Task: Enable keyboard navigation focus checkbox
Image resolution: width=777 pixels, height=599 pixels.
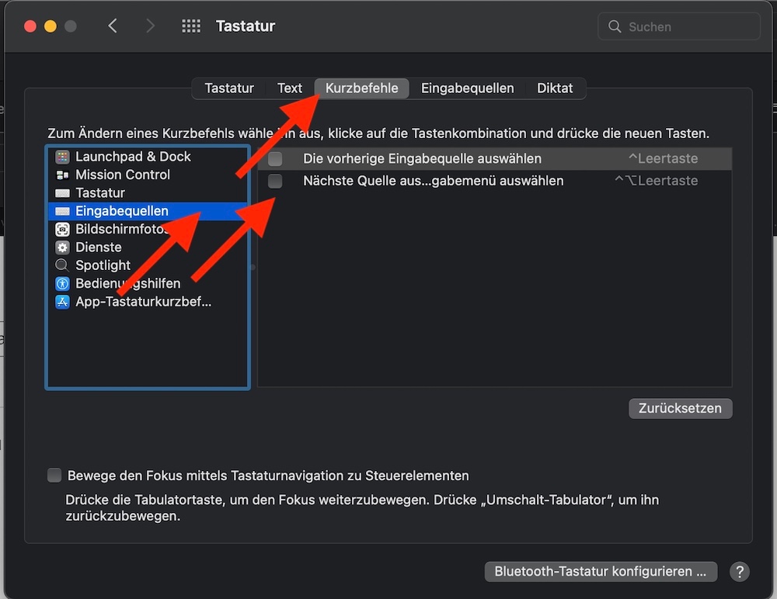Action: point(54,476)
